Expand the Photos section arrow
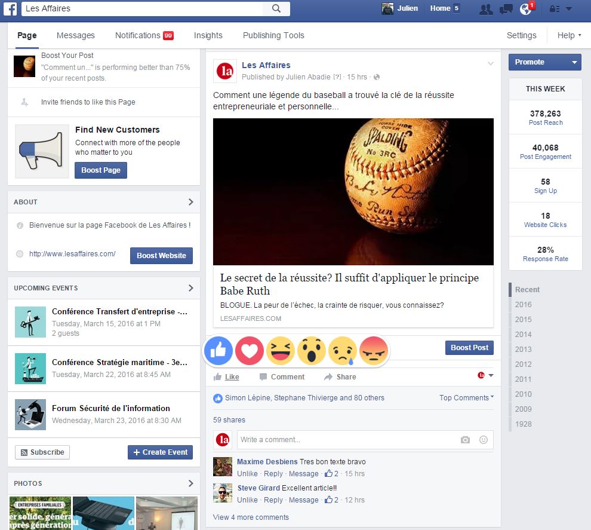The image size is (591, 530). tap(190, 483)
